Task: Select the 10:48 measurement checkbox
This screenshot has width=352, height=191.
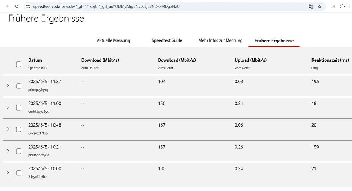Action: tap(19, 129)
